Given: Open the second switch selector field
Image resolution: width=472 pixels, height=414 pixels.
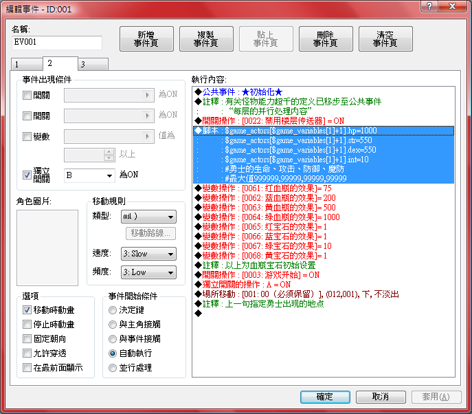Looking at the screenshot, I should (109, 116).
